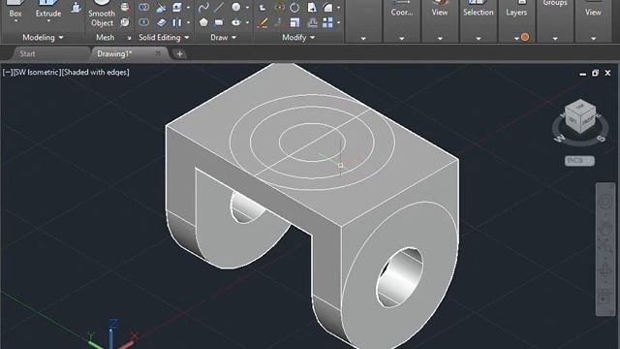Click W on ViewCube compass
Screen dimensions: 620x349
click(560, 138)
